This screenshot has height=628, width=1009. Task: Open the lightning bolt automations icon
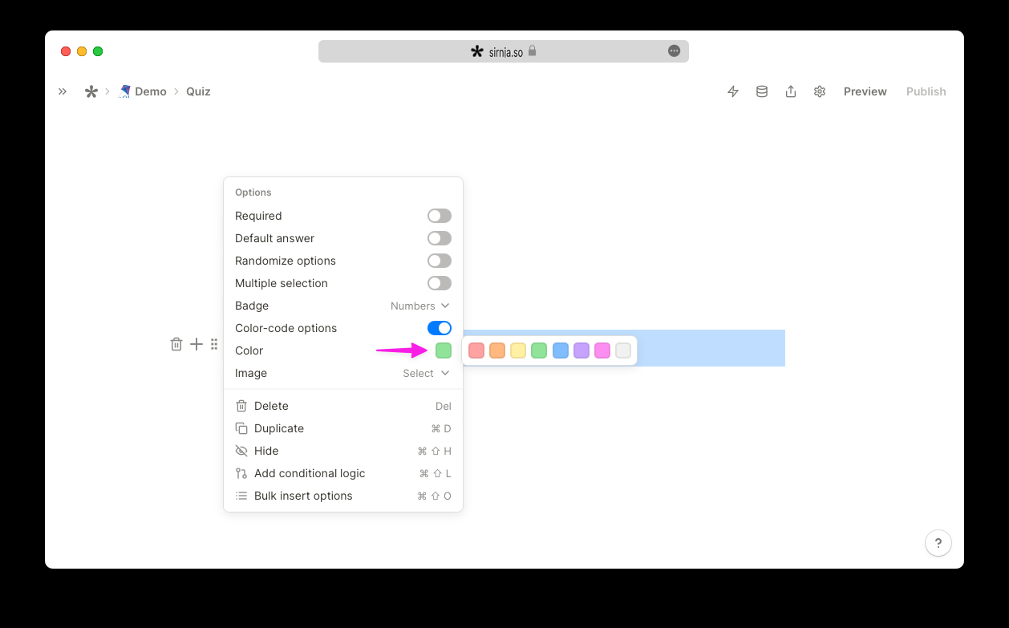pos(733,91)
